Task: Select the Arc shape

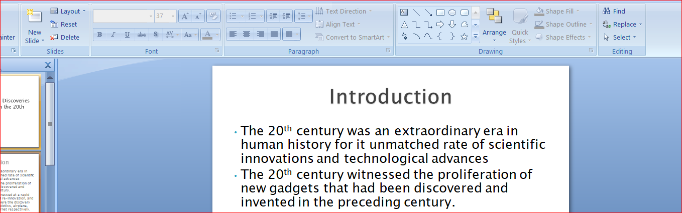Action: [416, 36]
